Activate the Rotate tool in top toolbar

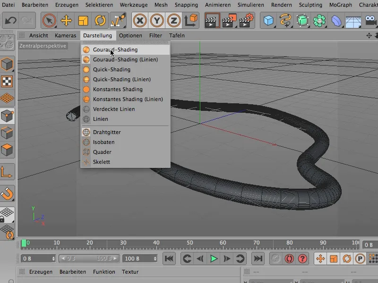[100, 20]
